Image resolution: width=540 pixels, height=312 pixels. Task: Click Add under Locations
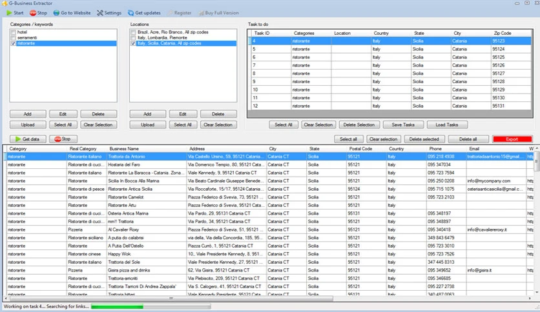(147, 113)
